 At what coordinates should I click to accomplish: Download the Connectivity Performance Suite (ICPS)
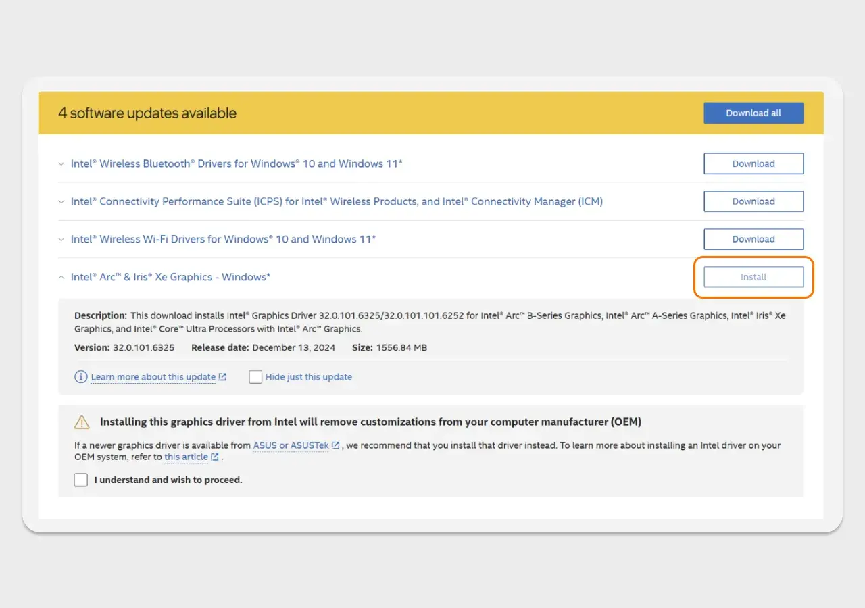[x=753, y=201]
